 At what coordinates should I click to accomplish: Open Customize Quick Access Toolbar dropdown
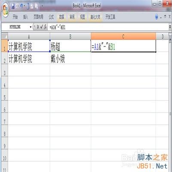pos(42,6)
